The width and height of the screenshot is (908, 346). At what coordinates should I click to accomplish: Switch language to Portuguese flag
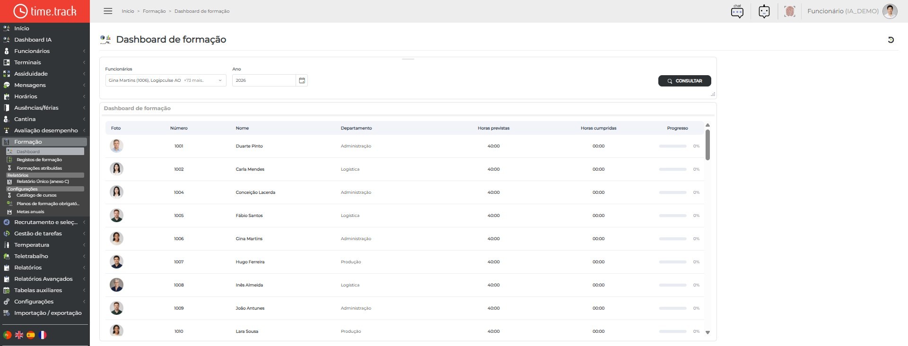click(x=7, y=335)
